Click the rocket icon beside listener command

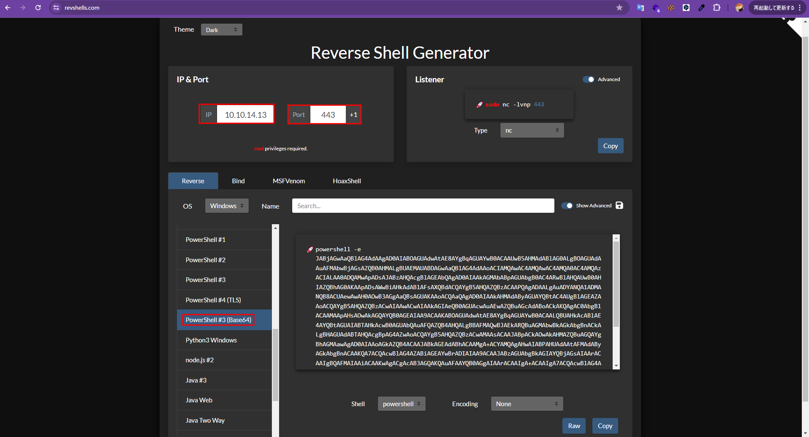click(480, 105)
